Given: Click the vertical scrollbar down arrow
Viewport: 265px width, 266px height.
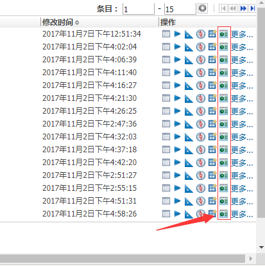Looking at the screenshot, I should pos(261,247).
